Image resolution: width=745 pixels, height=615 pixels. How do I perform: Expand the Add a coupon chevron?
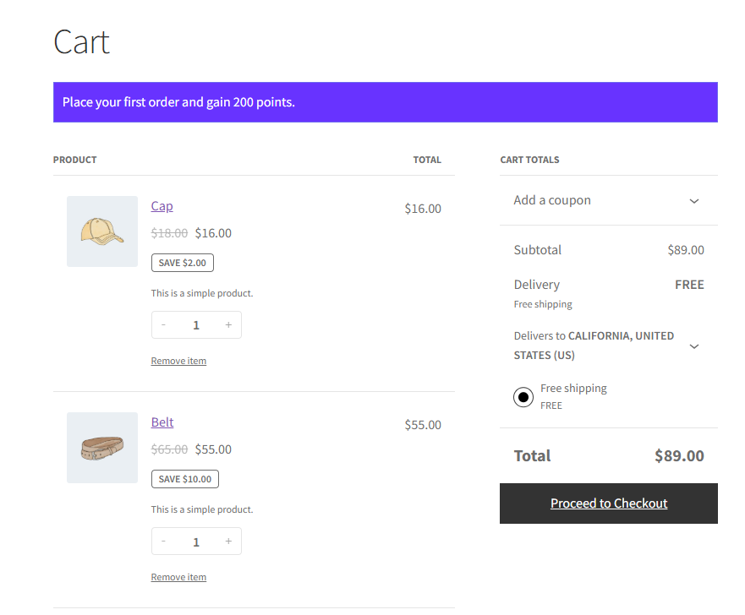(x=693, y=201)
